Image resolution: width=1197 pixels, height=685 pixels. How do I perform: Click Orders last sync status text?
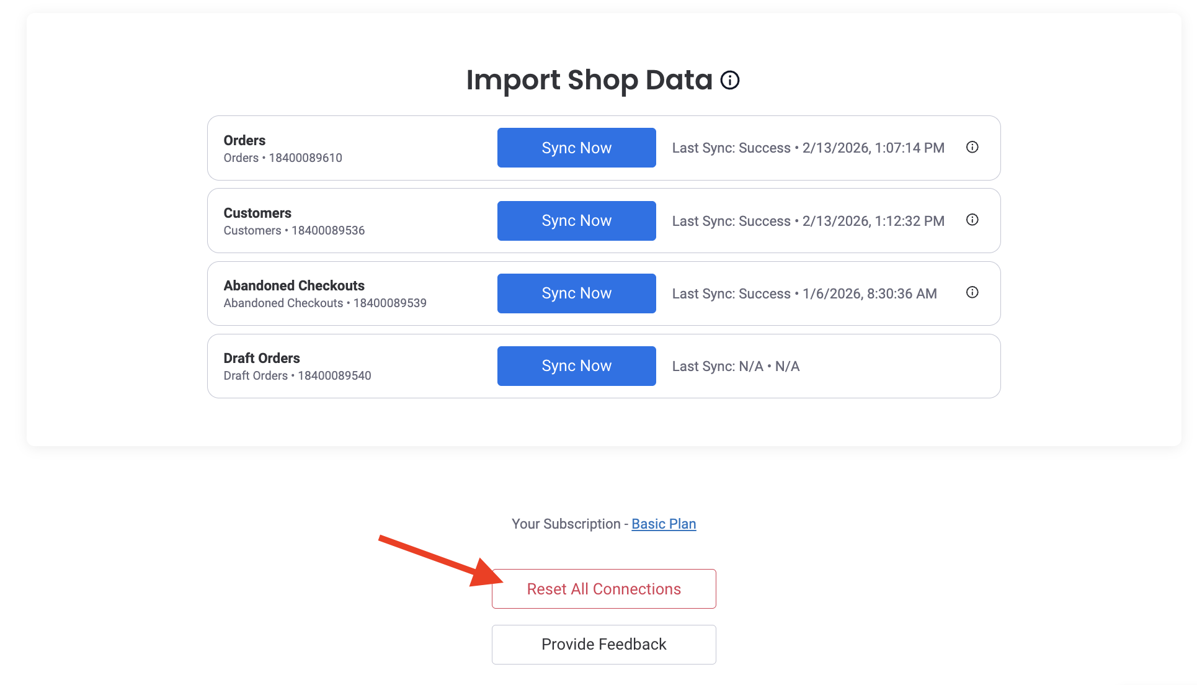pos(808,148)
